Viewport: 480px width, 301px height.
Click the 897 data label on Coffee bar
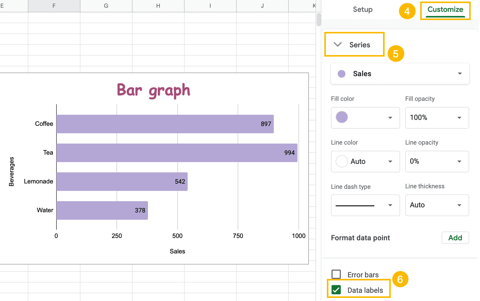click(266, 124)
